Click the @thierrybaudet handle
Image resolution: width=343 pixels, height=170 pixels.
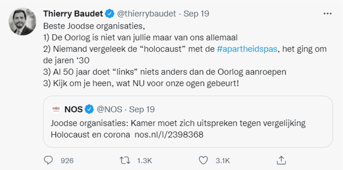(x=147, y=14)
